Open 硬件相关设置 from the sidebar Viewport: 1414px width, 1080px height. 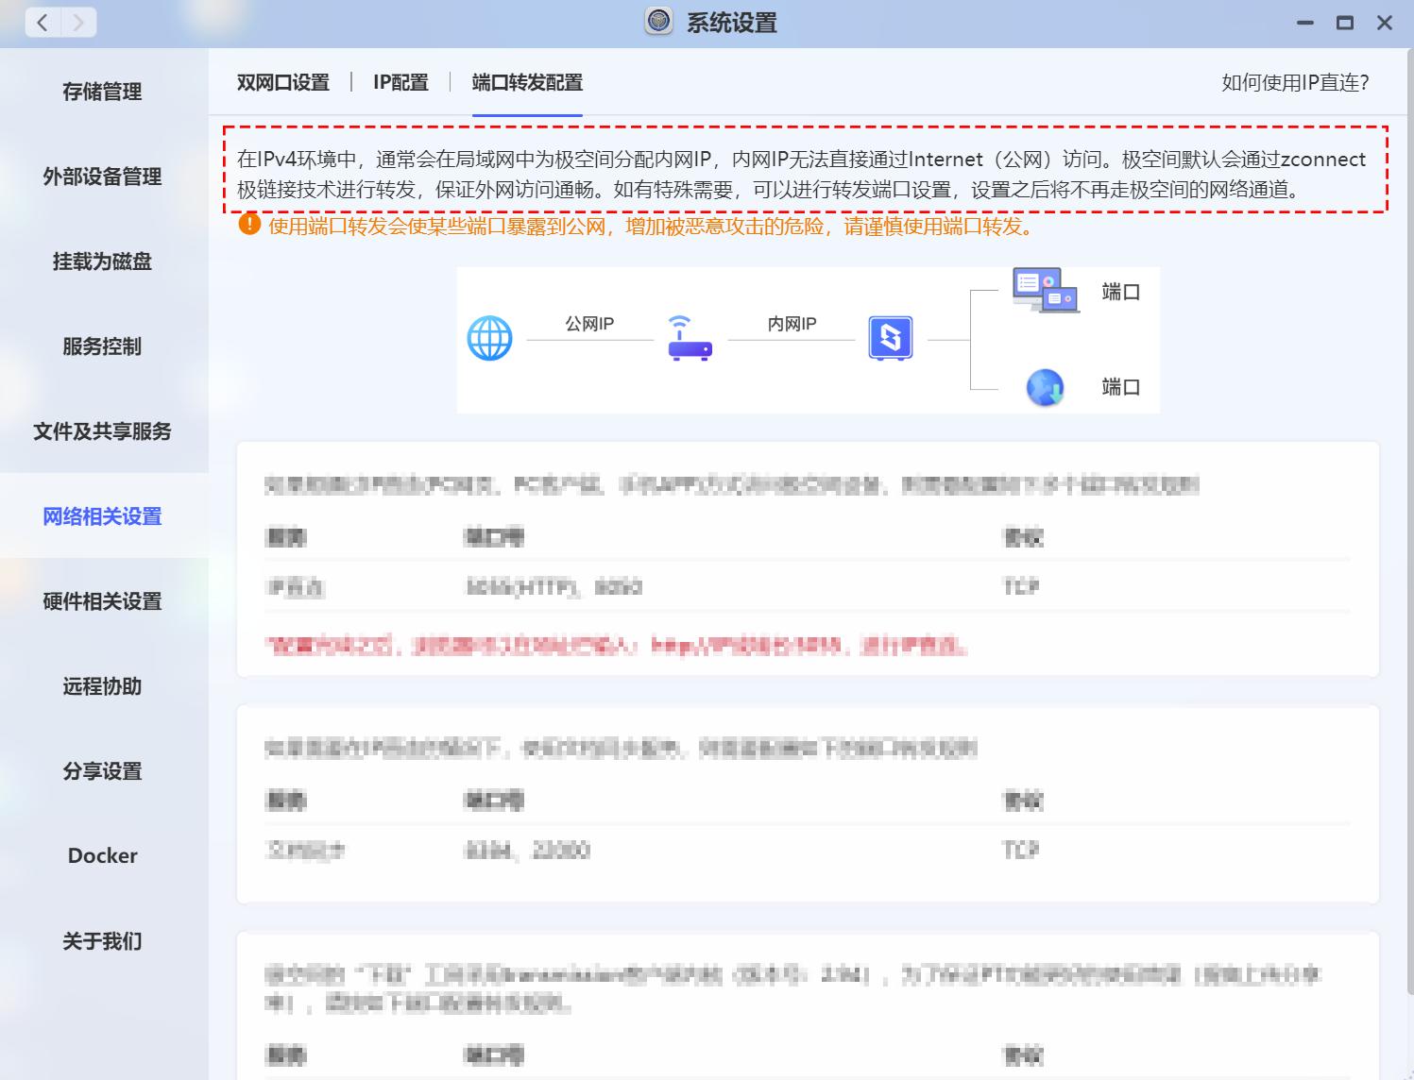click(101, 601)
